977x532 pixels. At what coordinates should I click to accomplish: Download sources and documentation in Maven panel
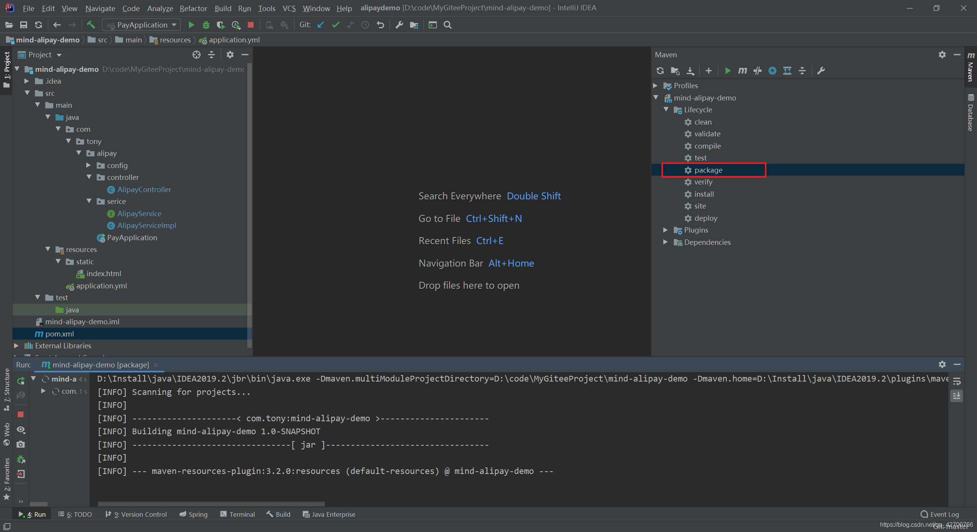(x=690, y=71)
